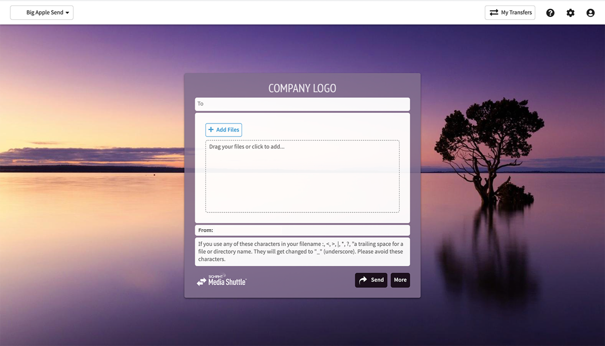Click the dashed file drop zone area
The width and height of the screenshot is (605, 346).
(302, 183)
